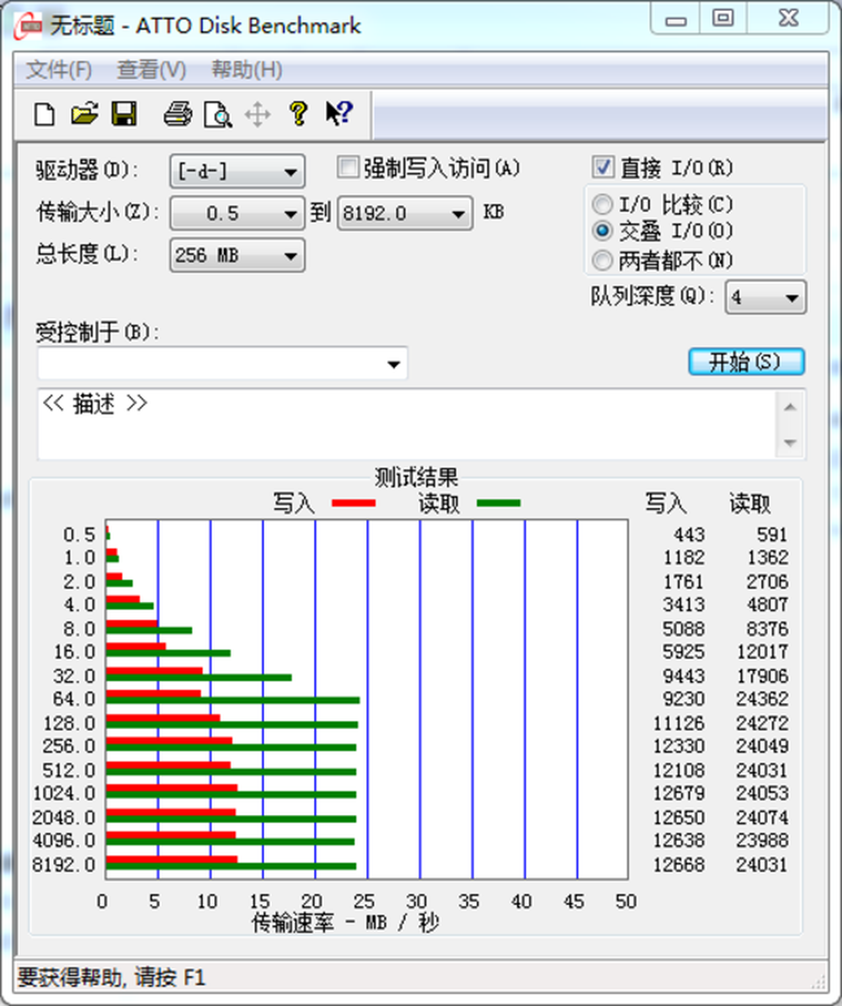Select the 两者都不 radio button
This screenshot has width=842, height=1006.
coord(602,260)
